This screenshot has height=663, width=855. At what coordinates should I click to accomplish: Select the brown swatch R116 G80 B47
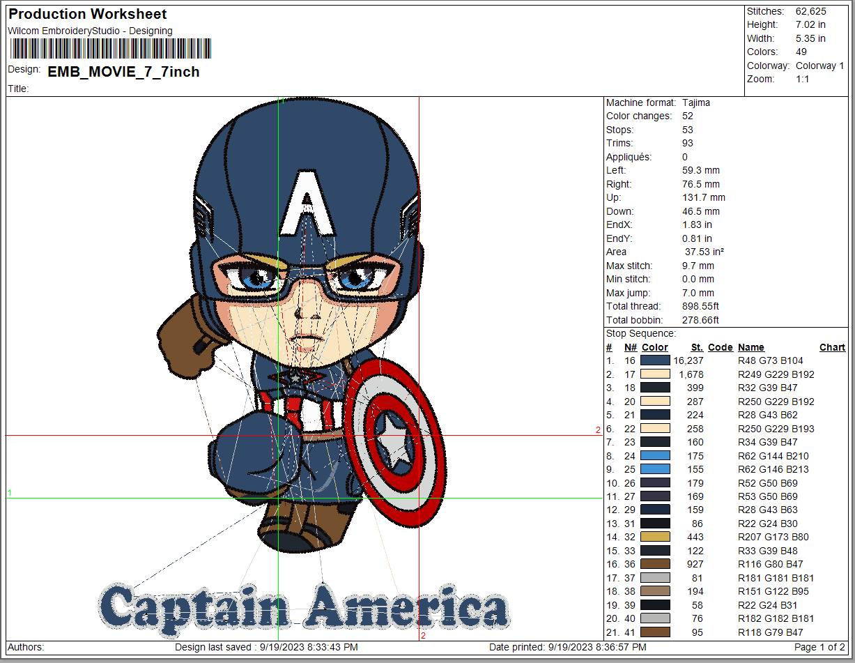point(654,564)
